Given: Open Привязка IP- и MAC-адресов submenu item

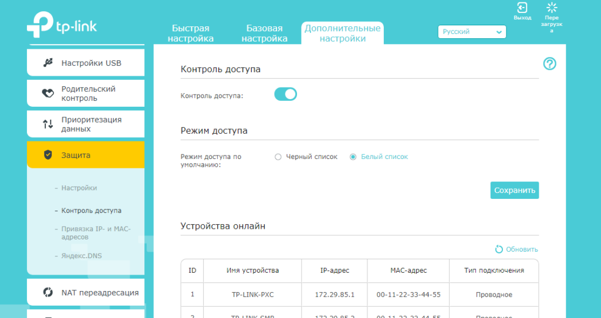Looking at the screenshot, I should pos(96,233).
